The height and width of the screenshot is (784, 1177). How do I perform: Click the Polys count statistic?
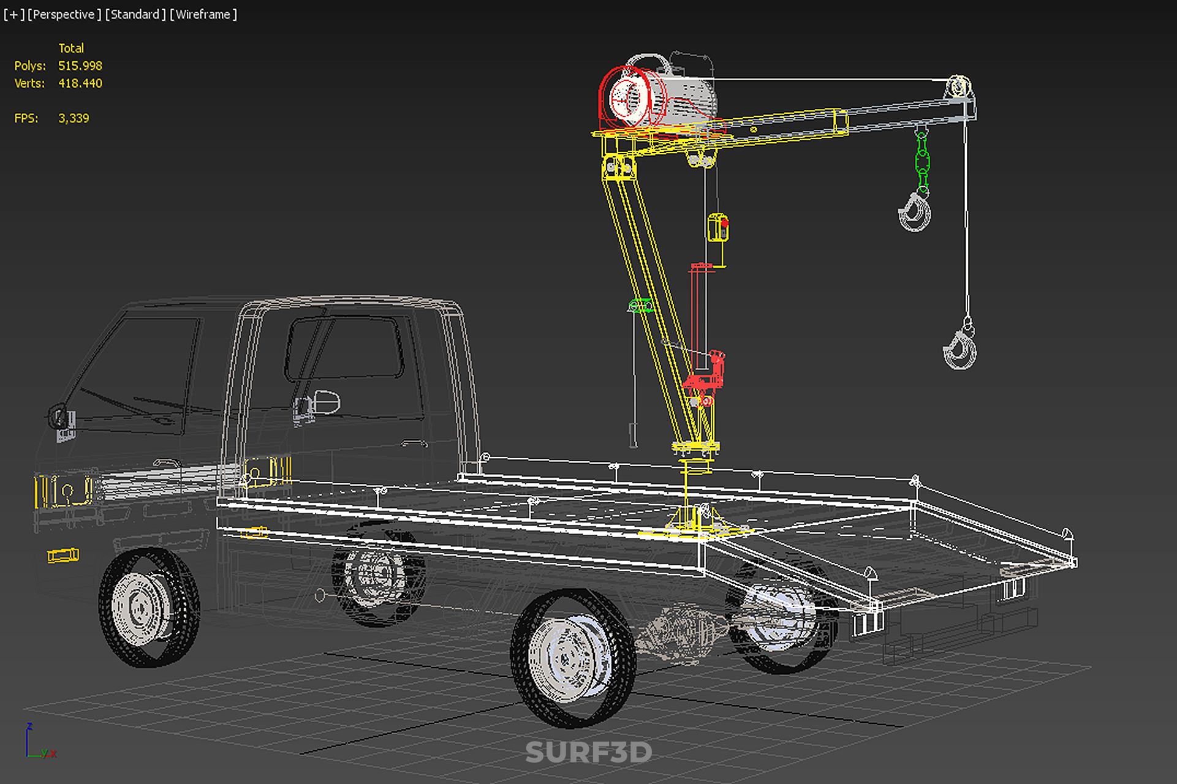click(x=80, y=66)
